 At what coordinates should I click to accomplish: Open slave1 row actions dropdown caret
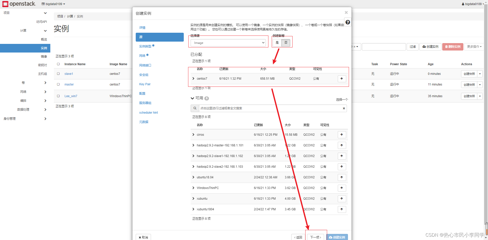(480, 74)
